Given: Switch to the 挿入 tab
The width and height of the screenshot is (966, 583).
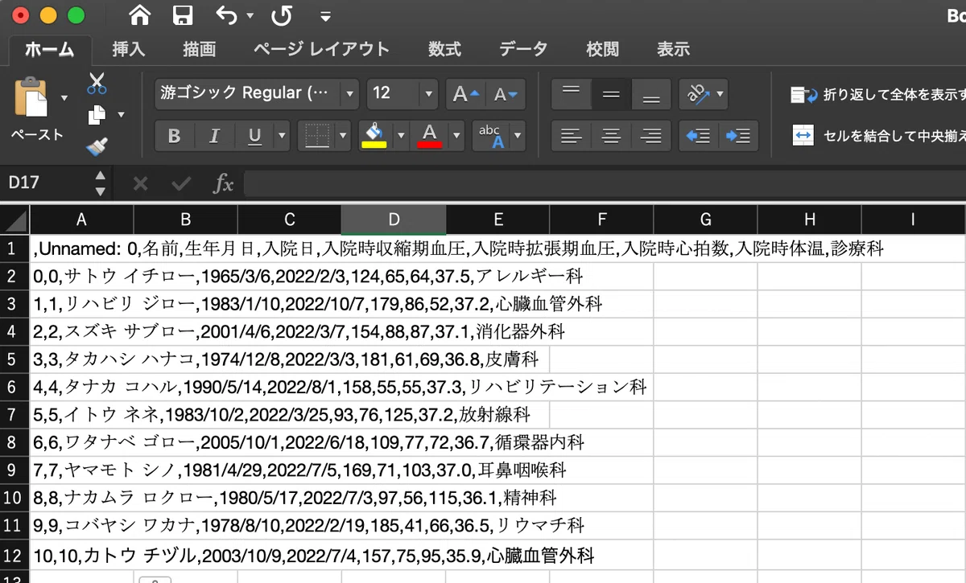Looking at the screenshot, I should (x=129, y=50).
